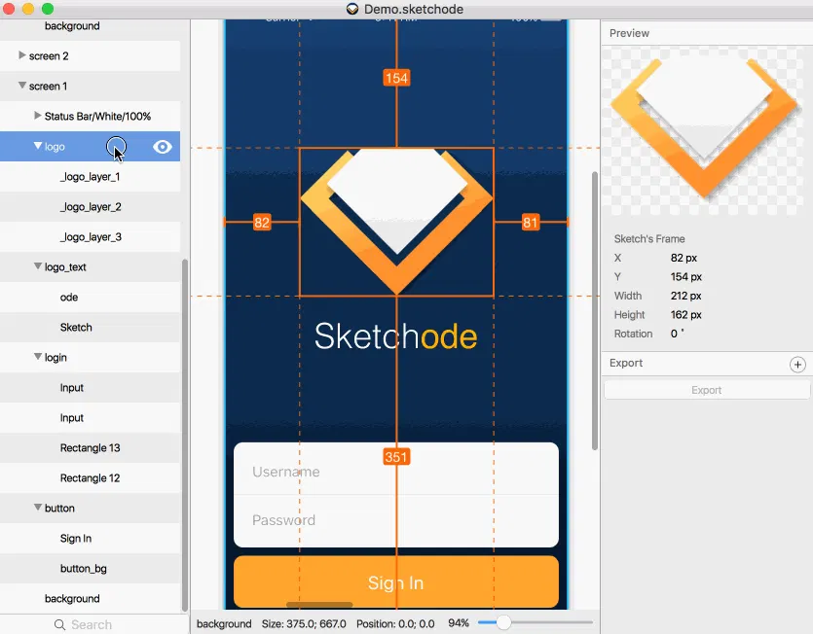813x634 pixels.
Task: Click the Size: 375.0; 667.0 status text
Action: point(304,623)
